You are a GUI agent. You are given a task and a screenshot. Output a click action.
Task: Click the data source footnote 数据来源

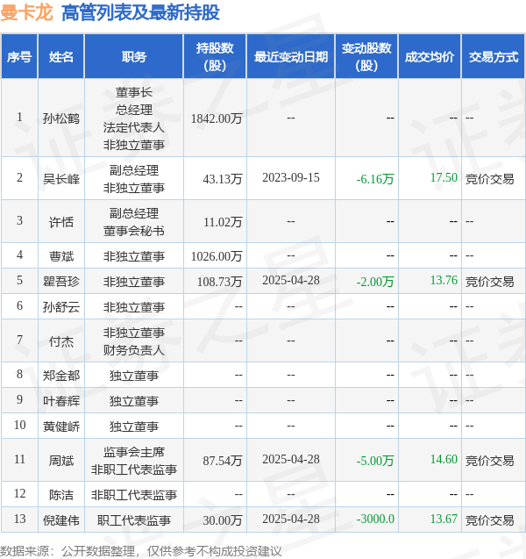click(x=140, y=551)
